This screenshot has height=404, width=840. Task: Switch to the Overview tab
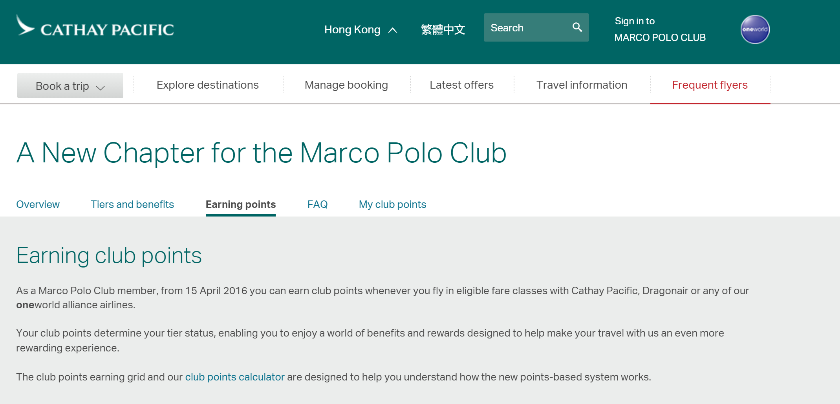38,204
